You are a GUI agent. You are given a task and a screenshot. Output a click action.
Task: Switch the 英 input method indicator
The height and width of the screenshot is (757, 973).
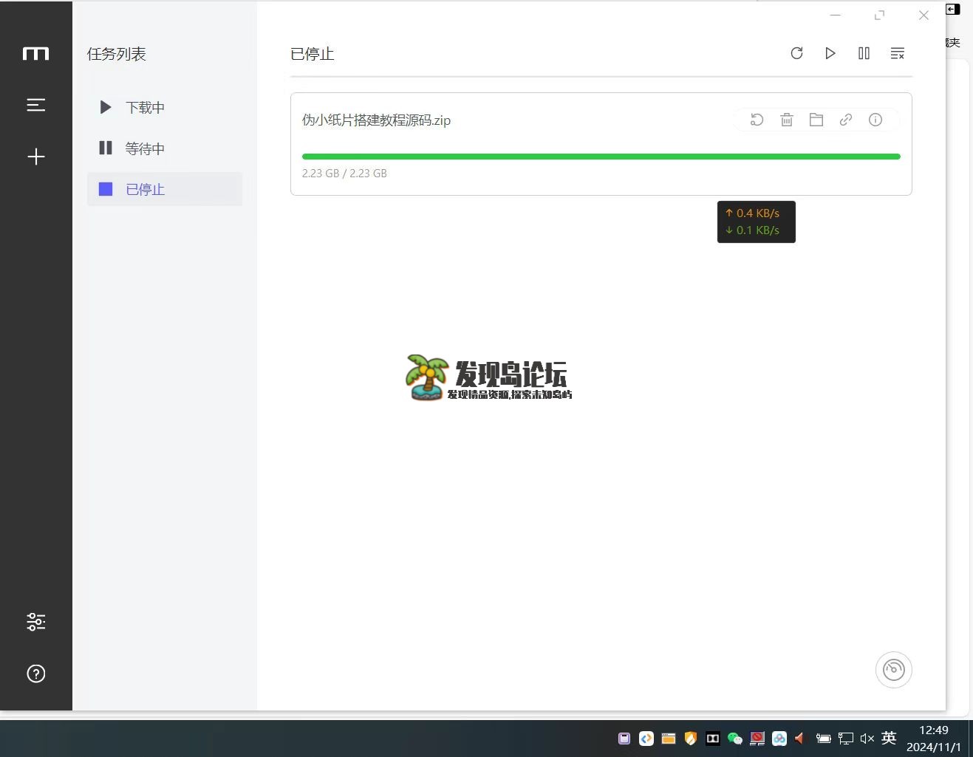(889, 738)
